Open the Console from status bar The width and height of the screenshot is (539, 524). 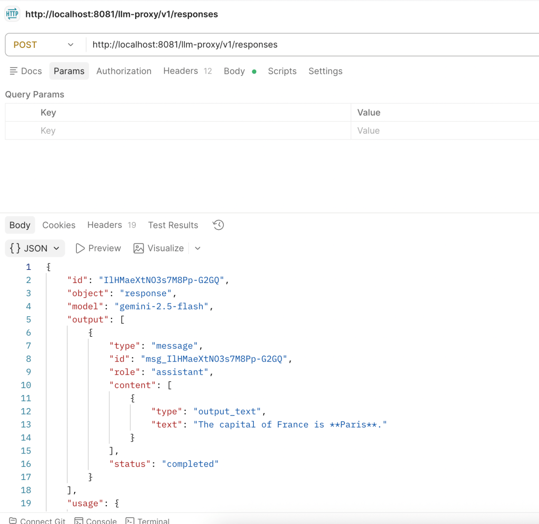click(x=78, y=520)
